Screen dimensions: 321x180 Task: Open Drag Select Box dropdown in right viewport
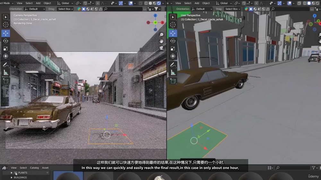[x=232, y=9]
